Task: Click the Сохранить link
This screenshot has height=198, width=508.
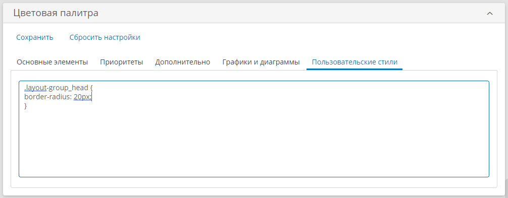Action: (35, 37)
